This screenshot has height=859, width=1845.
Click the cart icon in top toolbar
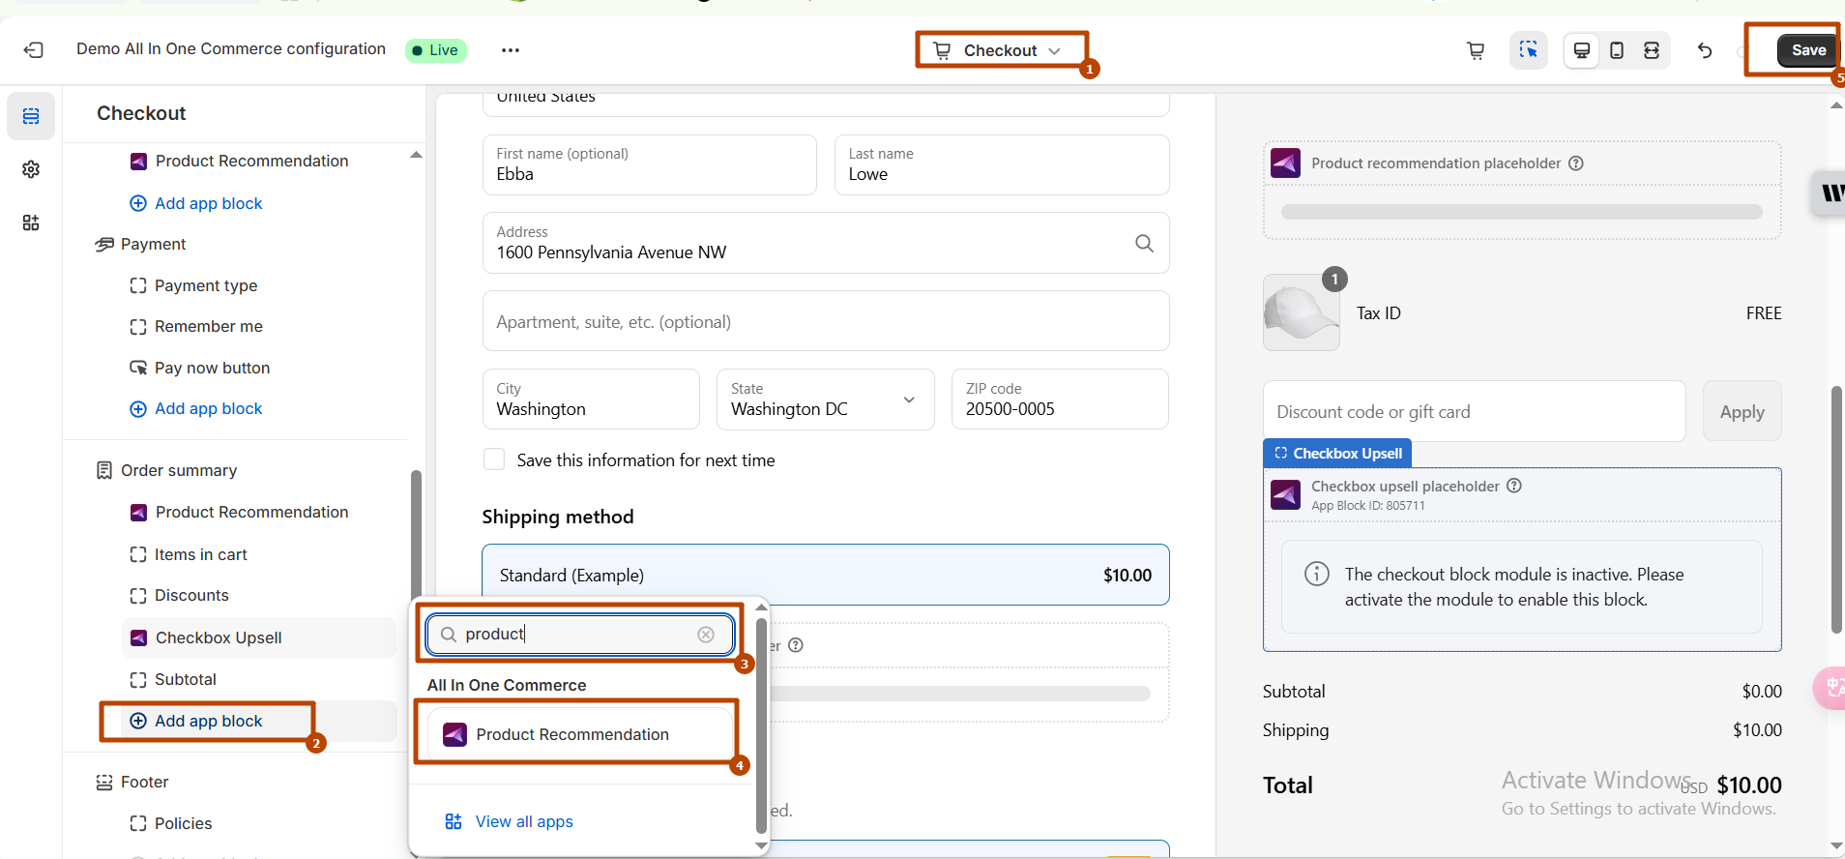coord(1476,50)
